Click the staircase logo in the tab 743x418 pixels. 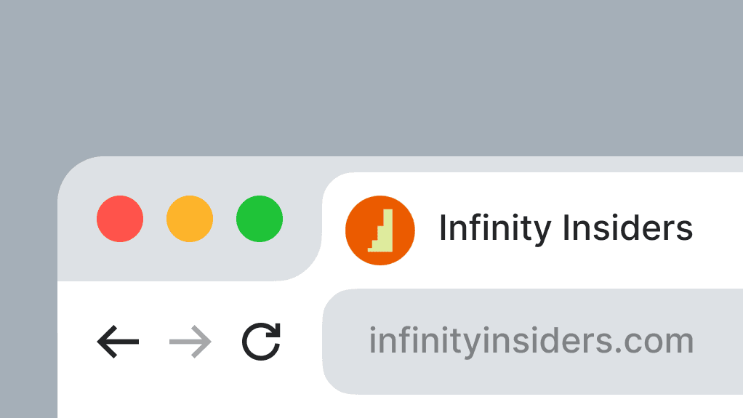[380, 230]
